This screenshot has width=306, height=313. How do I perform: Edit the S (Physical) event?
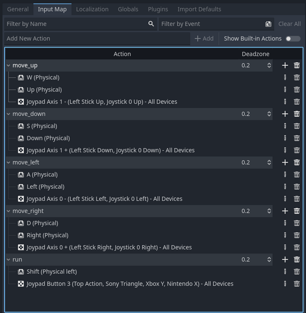[285, 126]
